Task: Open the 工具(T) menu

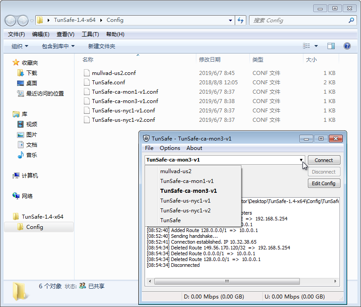Action: (90, 34)
